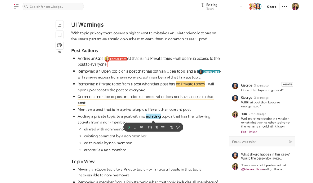Add a comment on selected text
Viewport: 313px width, 183px height.
click(178, 127)
